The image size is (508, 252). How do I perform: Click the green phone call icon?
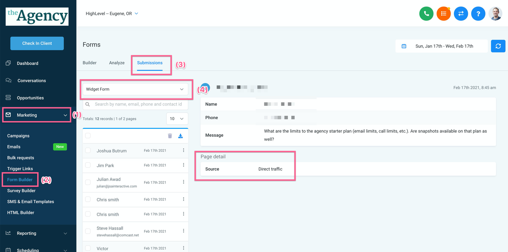click(x=426, y=14)
